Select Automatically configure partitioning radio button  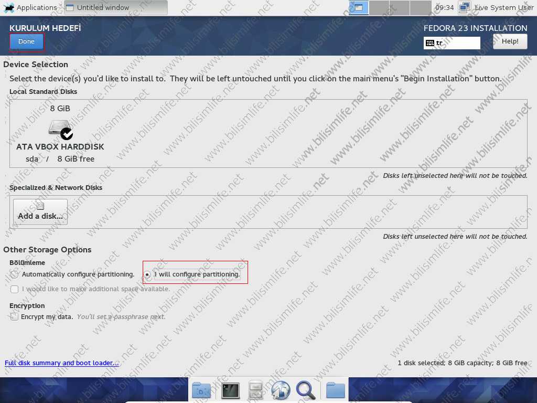click(x=14, y=274)
